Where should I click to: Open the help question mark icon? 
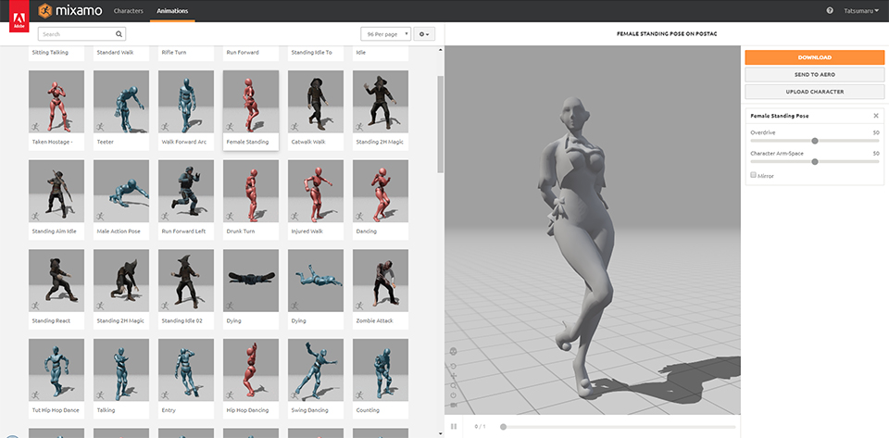(830, 11)
